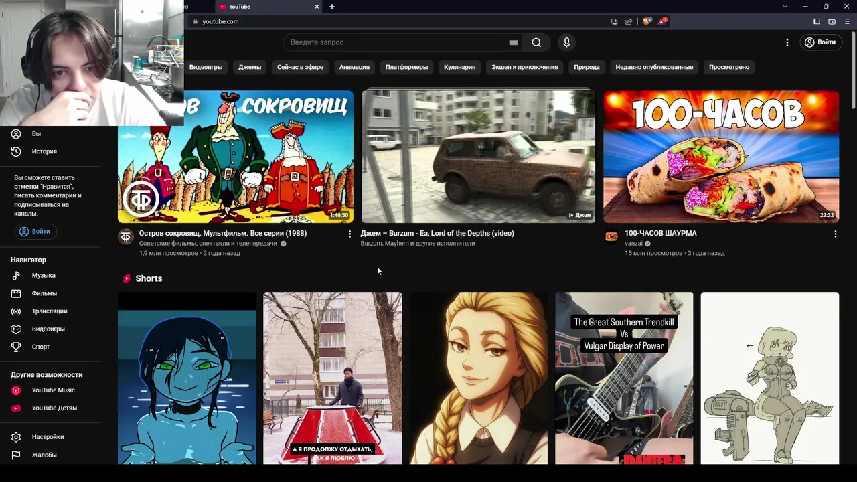Open Brave Rewards triangle icon
This screenshot has width=857, height=482.
662,21
